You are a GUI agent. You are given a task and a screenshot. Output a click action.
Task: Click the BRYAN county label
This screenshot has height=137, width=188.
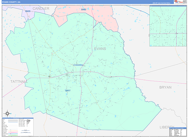click(165, 87)
